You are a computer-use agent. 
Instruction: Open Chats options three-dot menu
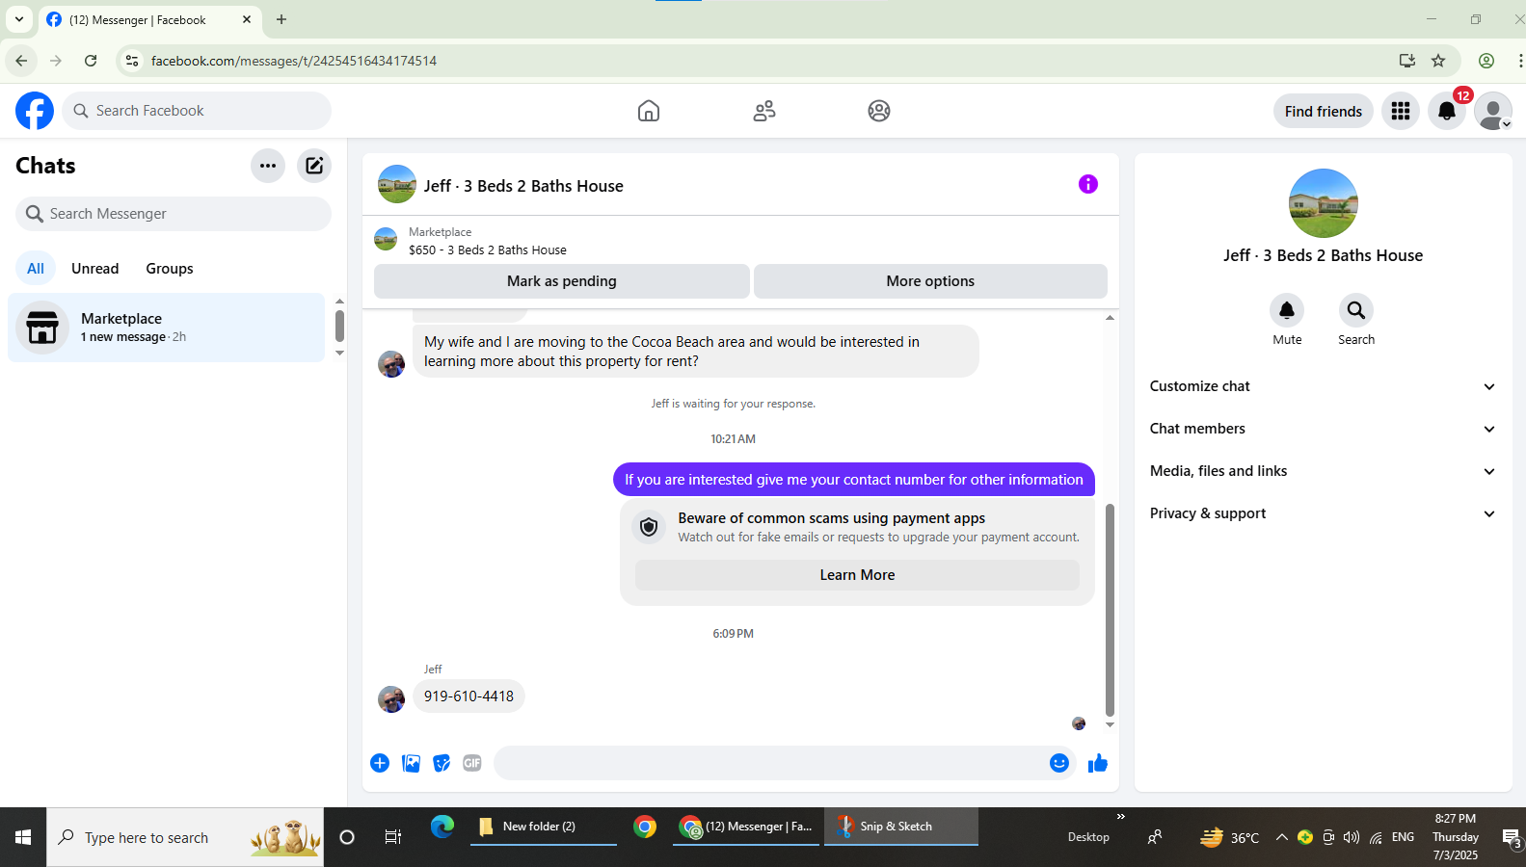(268, 166)
